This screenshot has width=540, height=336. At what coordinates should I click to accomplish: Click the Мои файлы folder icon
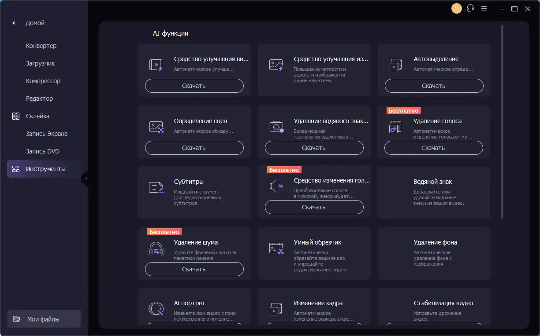point(17,319)
